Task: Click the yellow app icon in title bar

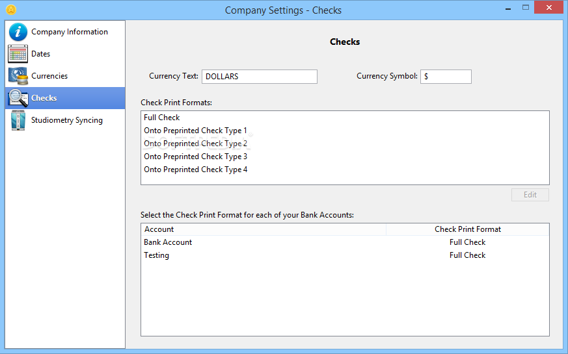Action: (x=11, y=10)
